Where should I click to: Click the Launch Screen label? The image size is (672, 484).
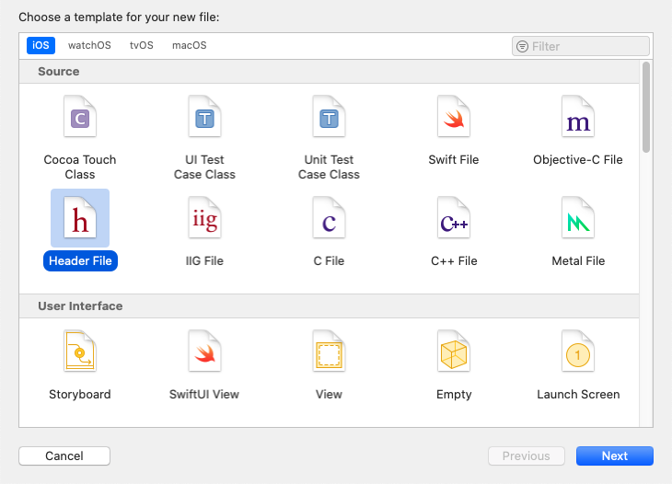point(578,394)
